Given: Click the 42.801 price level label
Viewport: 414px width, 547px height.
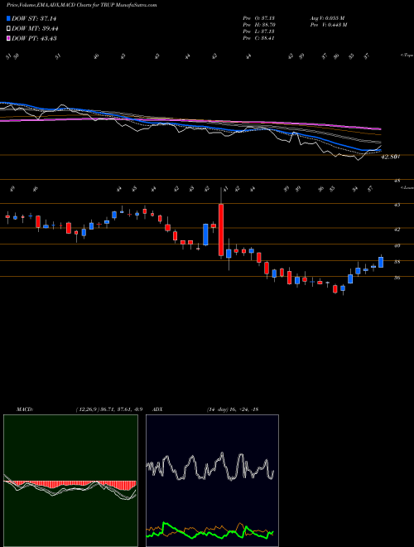Looking at the screenshot, I should coord(390,157).
